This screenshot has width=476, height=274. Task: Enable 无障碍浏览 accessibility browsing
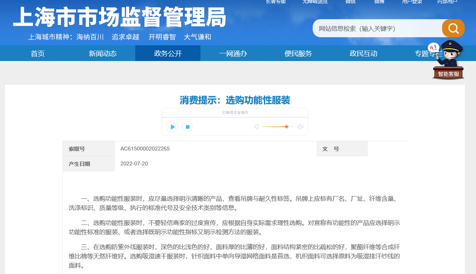[315, 2]
